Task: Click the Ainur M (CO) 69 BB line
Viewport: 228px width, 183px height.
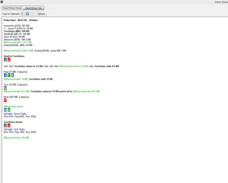Action: coord(14,37)
